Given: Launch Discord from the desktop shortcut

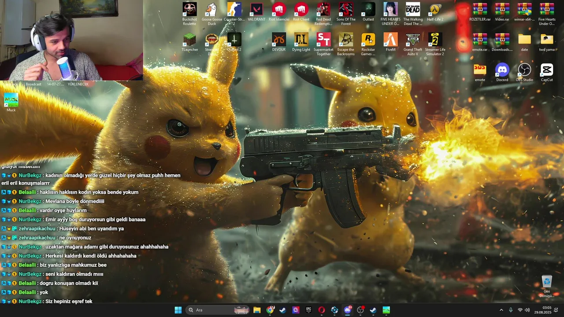Looking at the screenshot, I should 502,73.
